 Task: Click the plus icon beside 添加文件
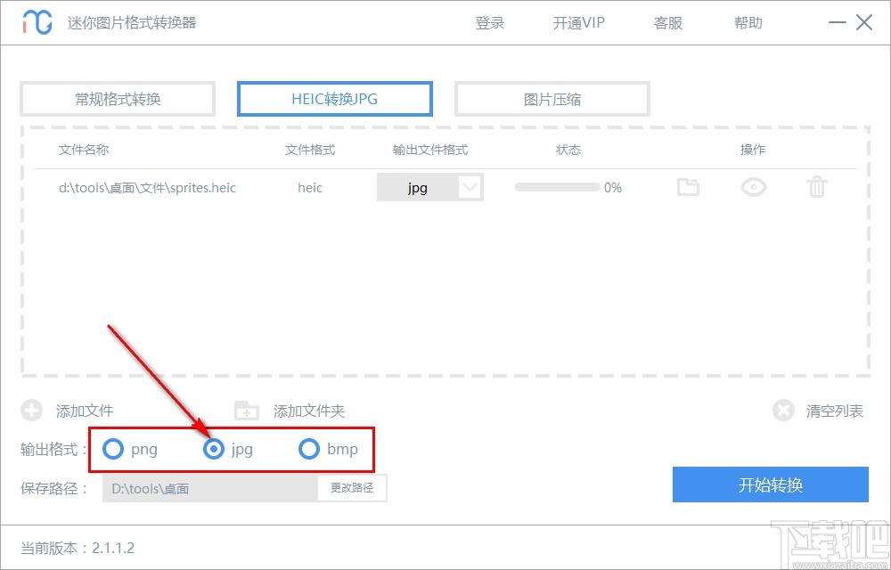[x=32, y=411]
